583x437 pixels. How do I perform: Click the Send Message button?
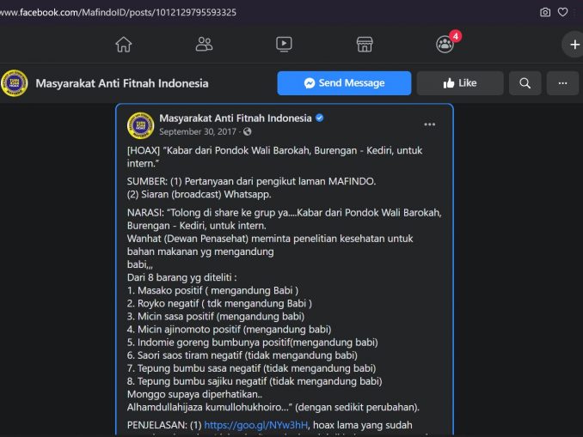point(344,83)
